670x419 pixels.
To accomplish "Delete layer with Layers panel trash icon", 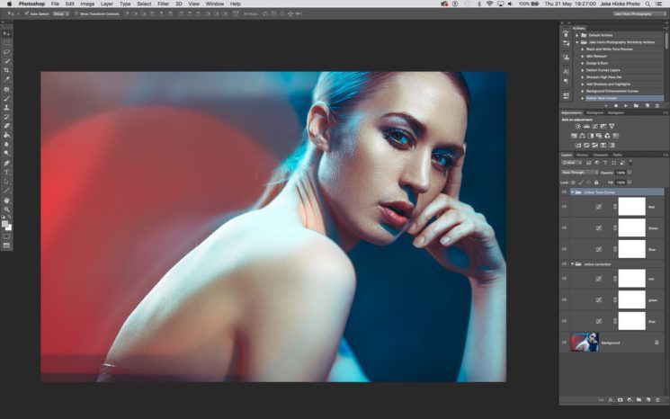I will (x=657, y=400).
